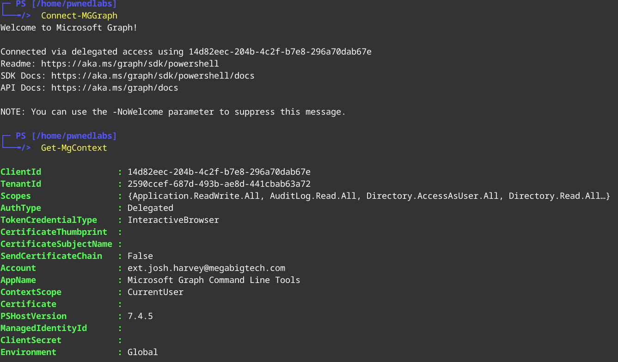
Task: Click the PSHostVersion value 7.4.5
Action: click(x=140, y=316)
